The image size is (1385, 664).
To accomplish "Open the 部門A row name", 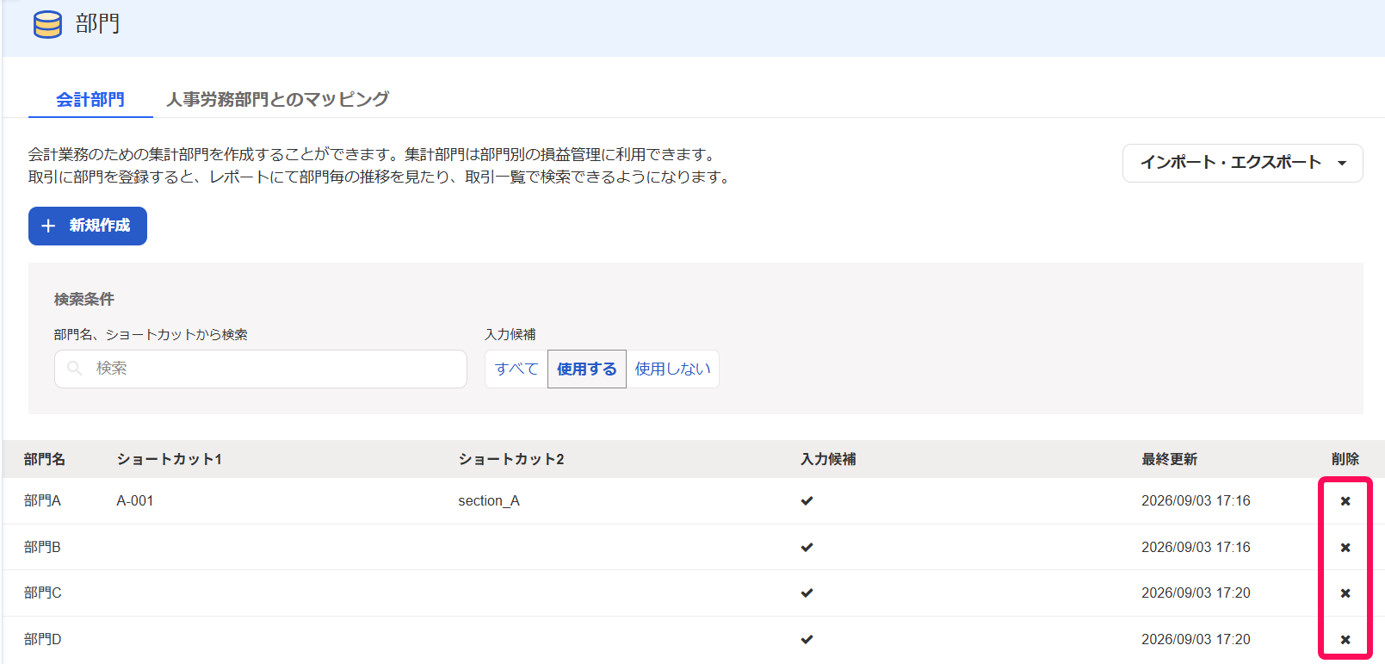I will (43, 501).
